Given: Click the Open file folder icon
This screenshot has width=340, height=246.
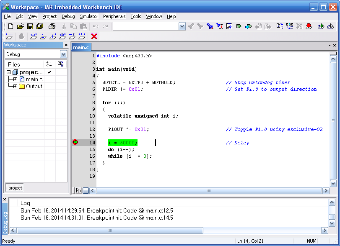Looking at the screenshot, I should coord(20,26).
